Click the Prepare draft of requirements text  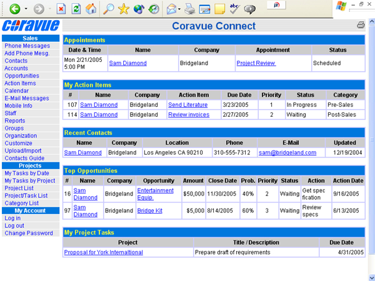[x=232, y=252]
